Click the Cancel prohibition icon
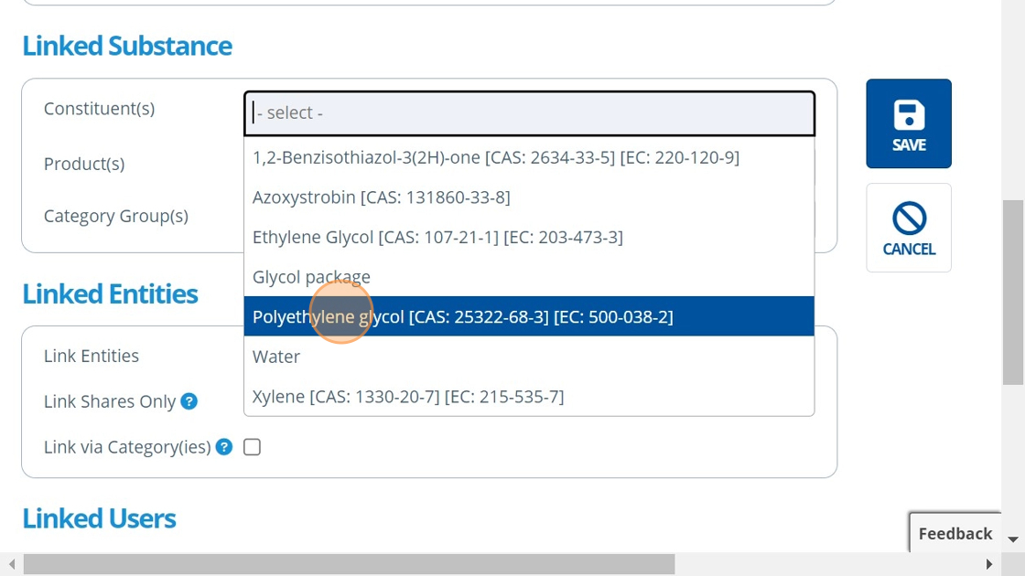The height and width of the screenshot is (576, 1025). point(908,219)
